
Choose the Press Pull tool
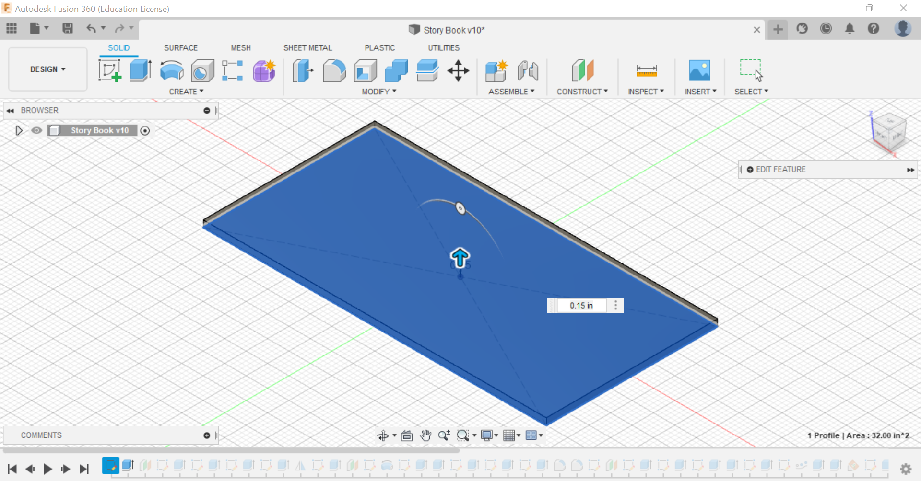click(x=303, y=71)
